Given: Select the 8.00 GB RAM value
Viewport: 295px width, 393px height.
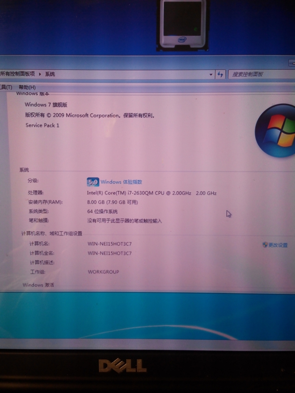Looking at the screenshot, I should point(112,202).
